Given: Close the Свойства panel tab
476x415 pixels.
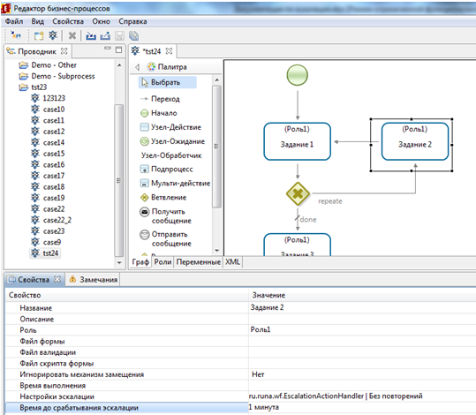Looking at the screenshot, I should (x=57, y=279).
